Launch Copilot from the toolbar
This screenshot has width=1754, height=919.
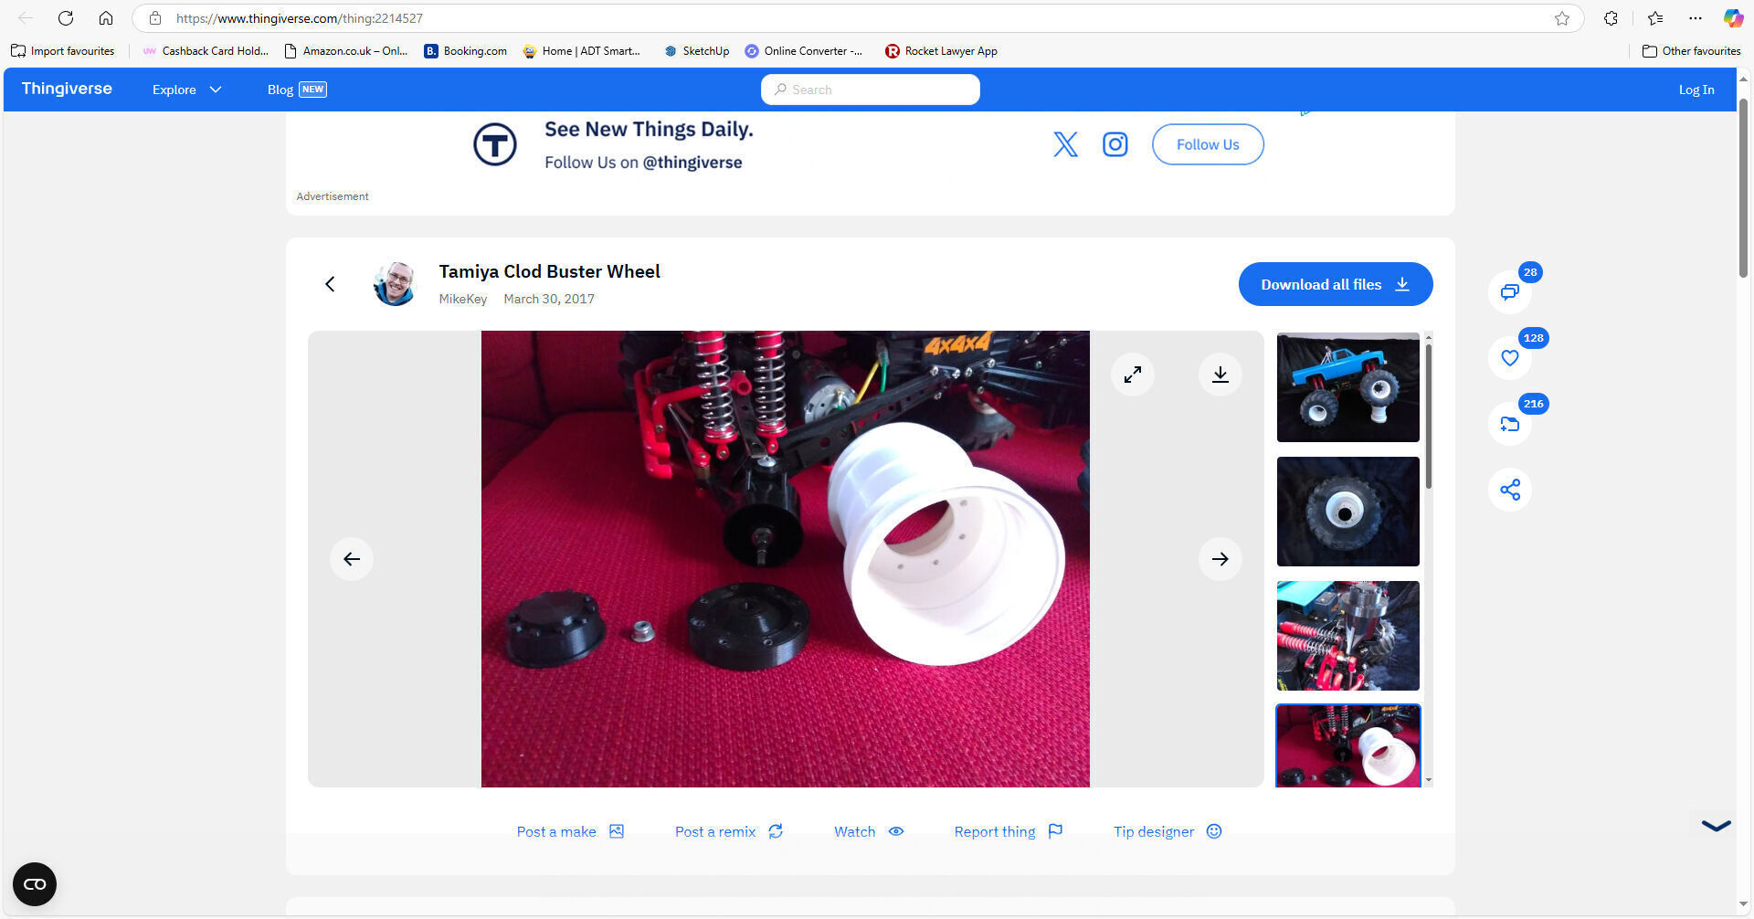(x=1733, y=18)
